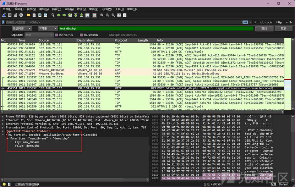Viewport: 295px width, 187px height.
Task: Go back in packet history (left arrow)
Action: click(x=59, y=15)
